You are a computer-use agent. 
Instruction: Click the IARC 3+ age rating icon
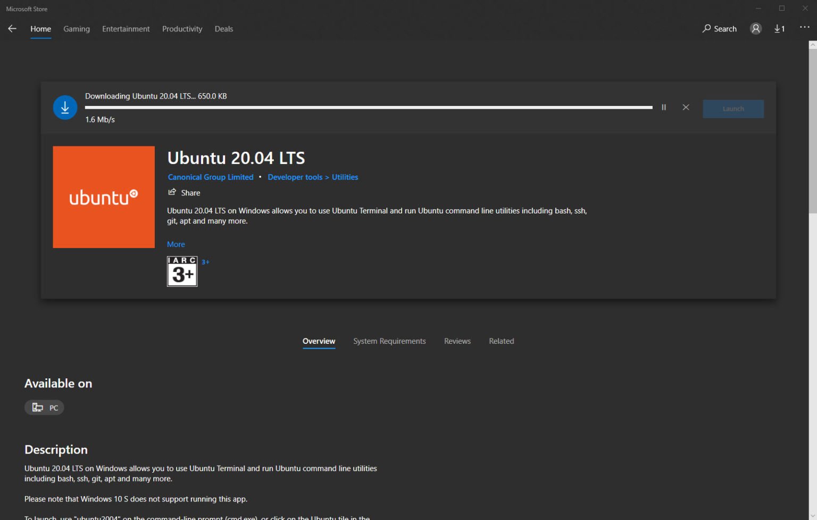point(182,271)
